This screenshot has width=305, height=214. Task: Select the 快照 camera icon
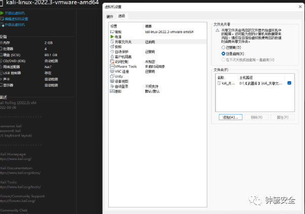(112, 46)
